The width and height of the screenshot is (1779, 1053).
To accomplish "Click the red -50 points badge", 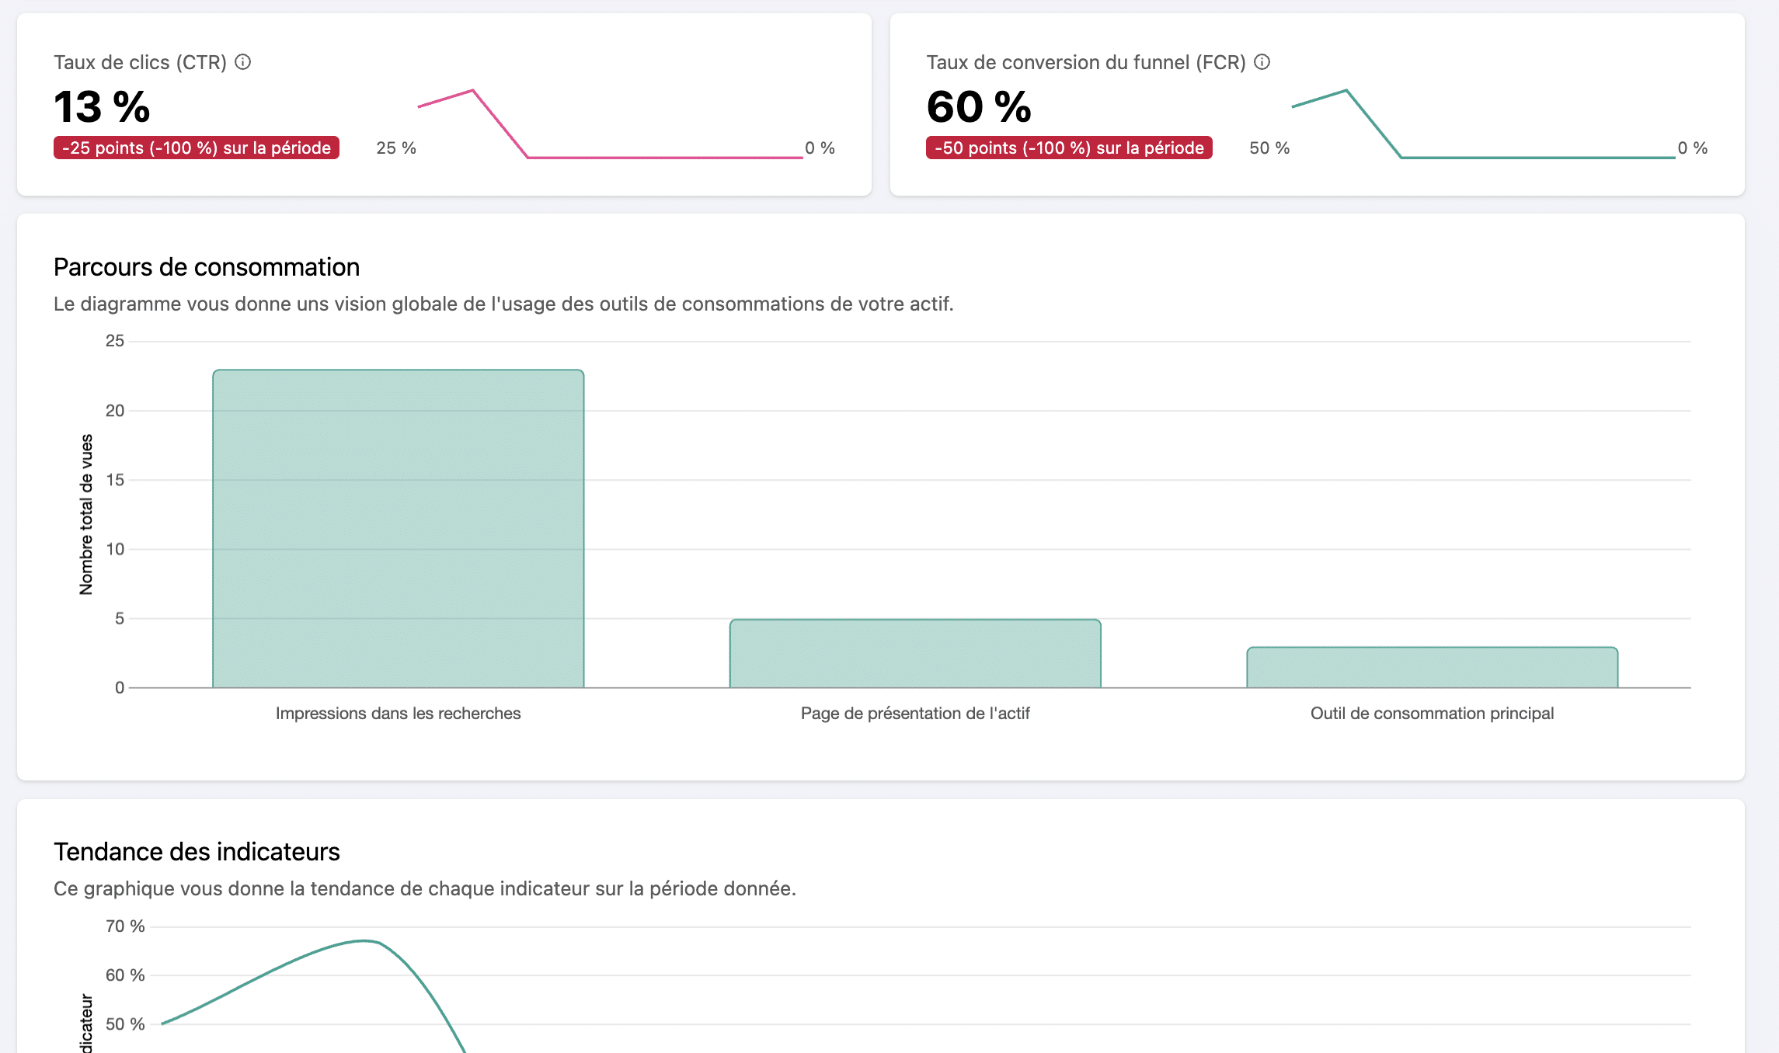I will pos(1069,148).
